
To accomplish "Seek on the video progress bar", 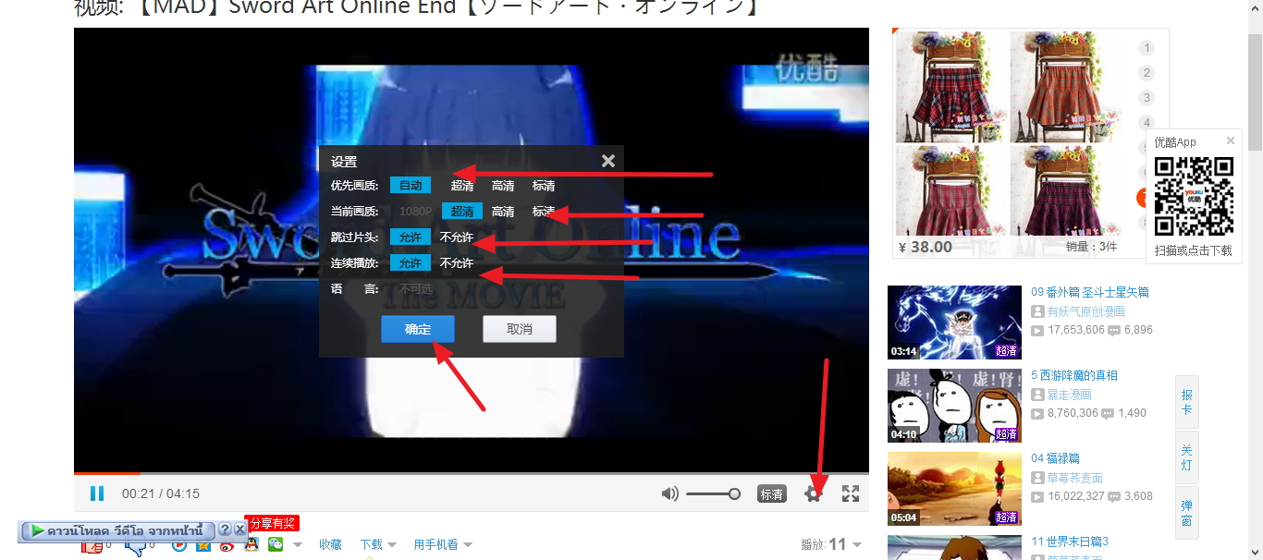I will point(472,474).
